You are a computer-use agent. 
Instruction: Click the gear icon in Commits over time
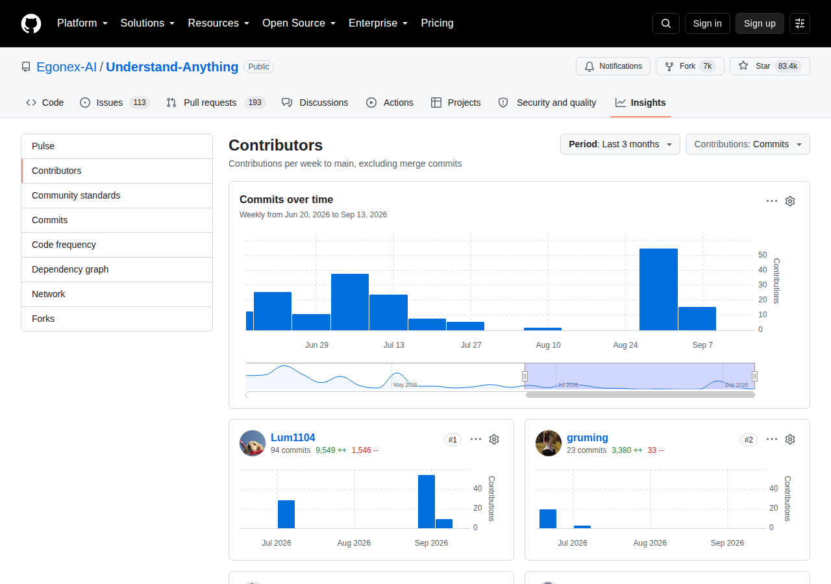point(790,201)
